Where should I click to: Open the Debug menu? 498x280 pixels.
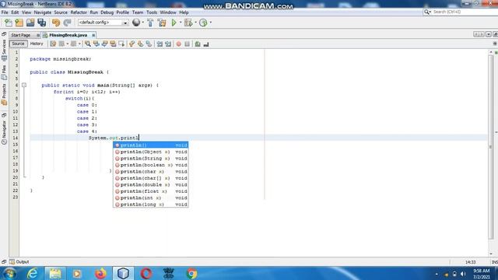click(x=107, y=12)
